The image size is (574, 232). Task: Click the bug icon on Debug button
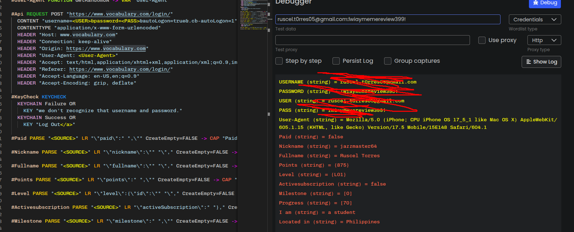[536, 3]
